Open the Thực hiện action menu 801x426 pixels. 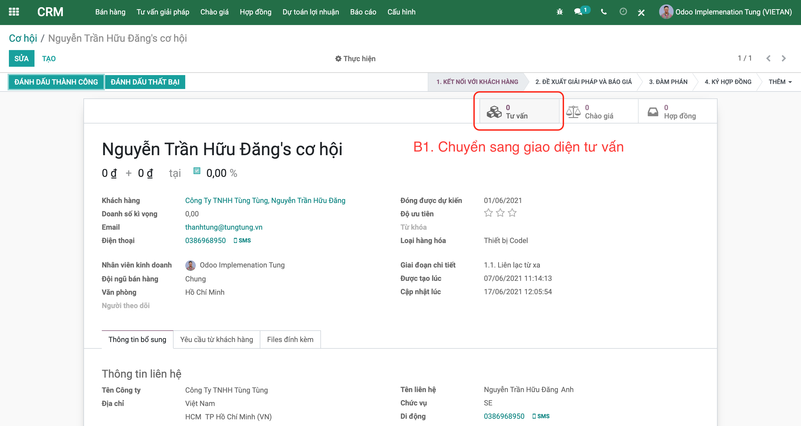356,58
